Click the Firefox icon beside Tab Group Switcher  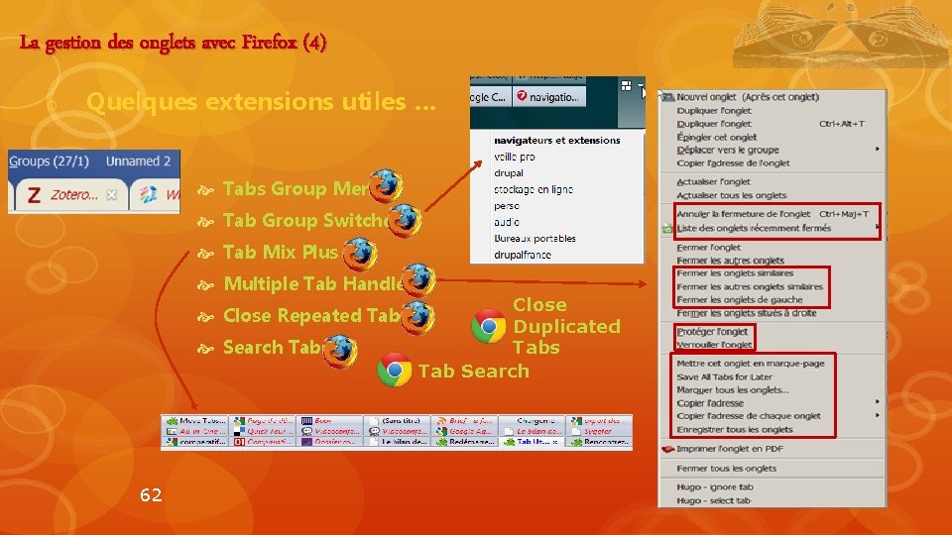[x=405, y=220]
